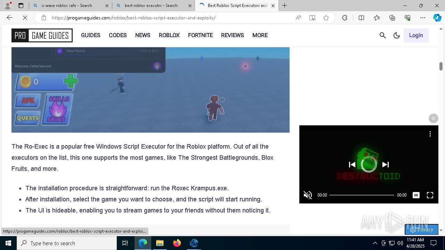Open Collections panel
Screen dimensions: 445x250
(392, 18)
